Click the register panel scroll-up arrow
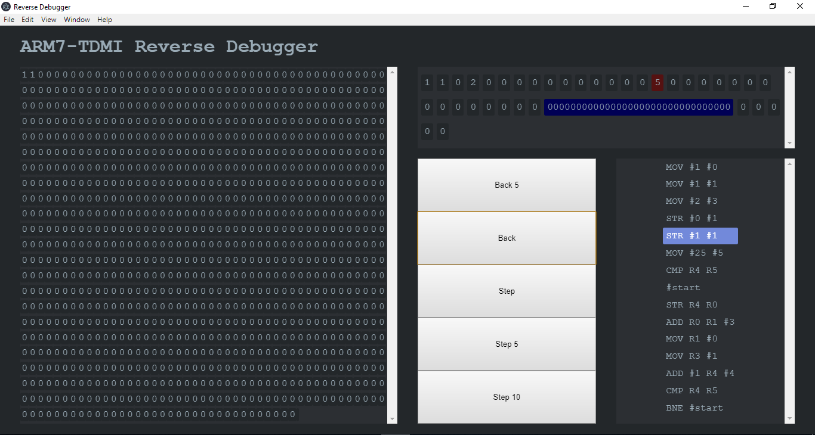The image size is (815, 435). (x=790, y=72)
